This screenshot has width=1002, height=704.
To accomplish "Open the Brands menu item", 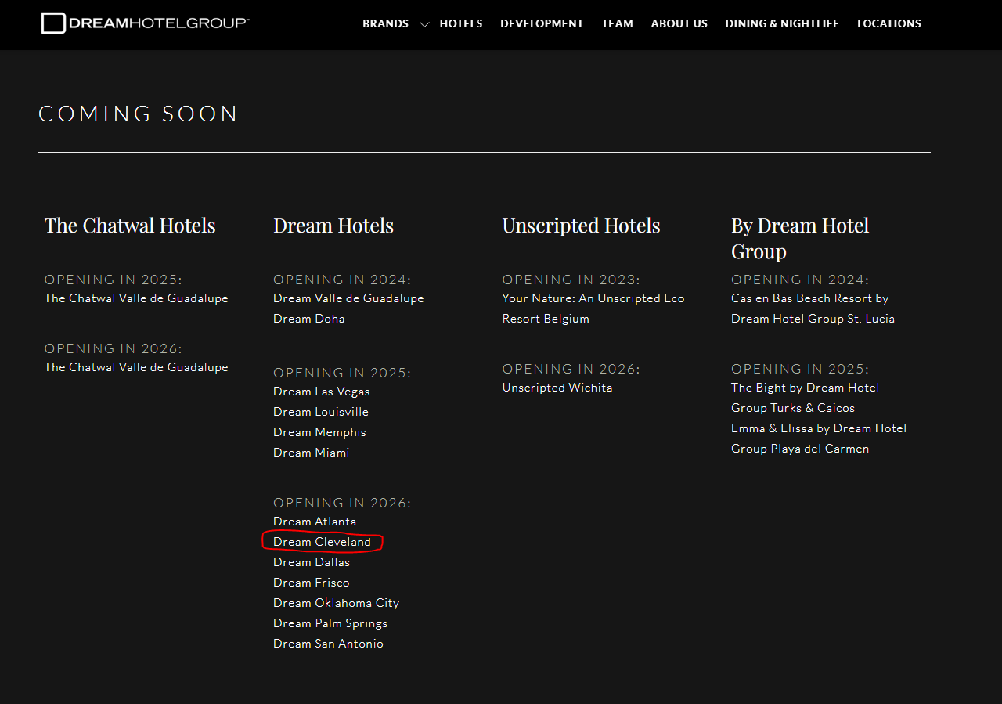I will coord(385,23).
